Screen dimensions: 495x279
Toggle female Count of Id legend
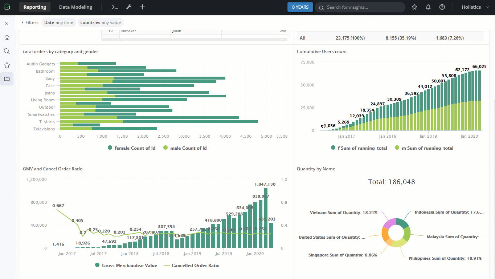coord(132,148)
